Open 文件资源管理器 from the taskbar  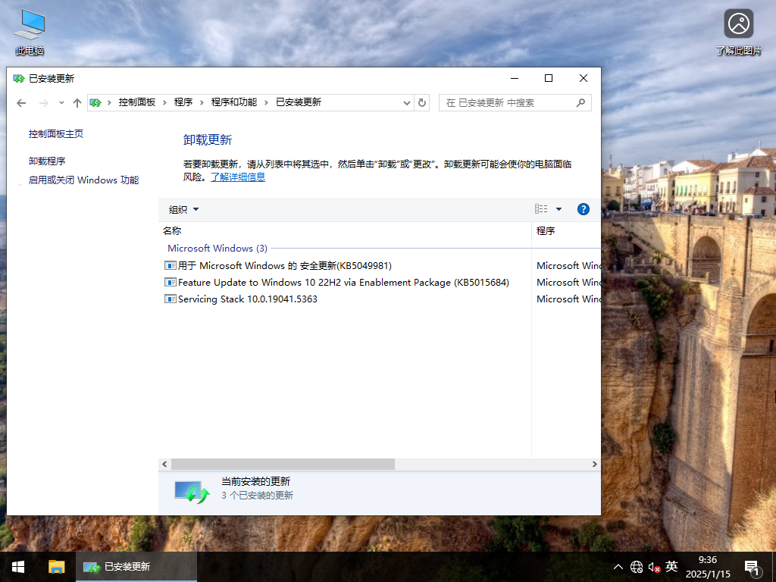click(57, 567)
